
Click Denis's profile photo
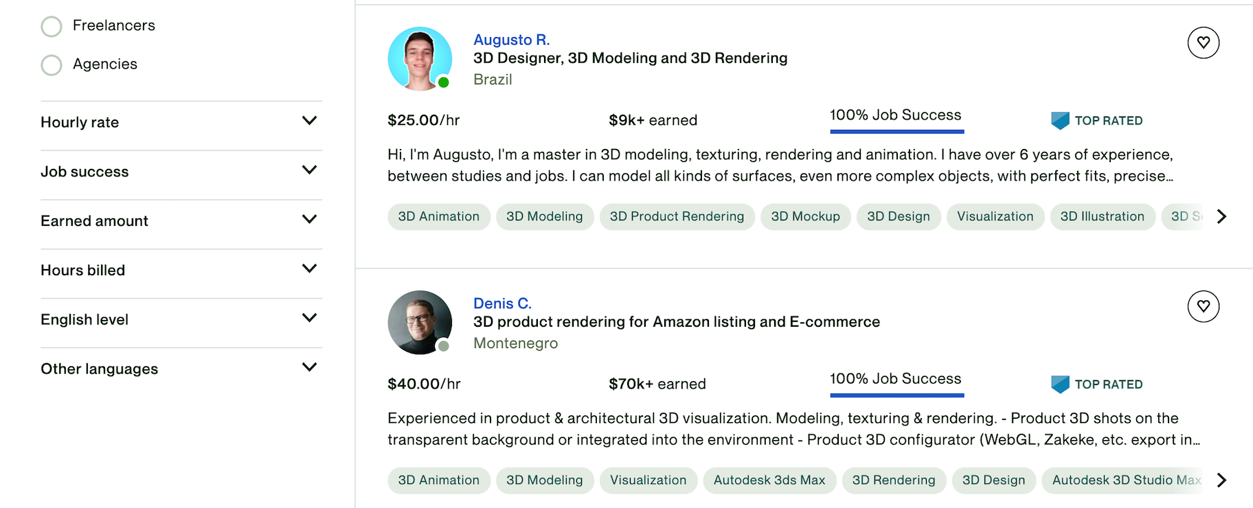419,323
